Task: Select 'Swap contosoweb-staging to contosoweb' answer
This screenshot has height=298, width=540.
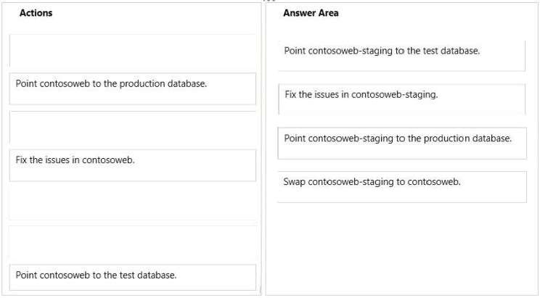Action: point(402,187)
